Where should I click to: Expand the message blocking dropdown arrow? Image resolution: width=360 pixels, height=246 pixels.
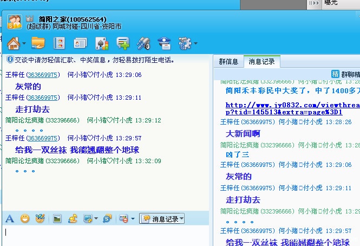[133, 218]
